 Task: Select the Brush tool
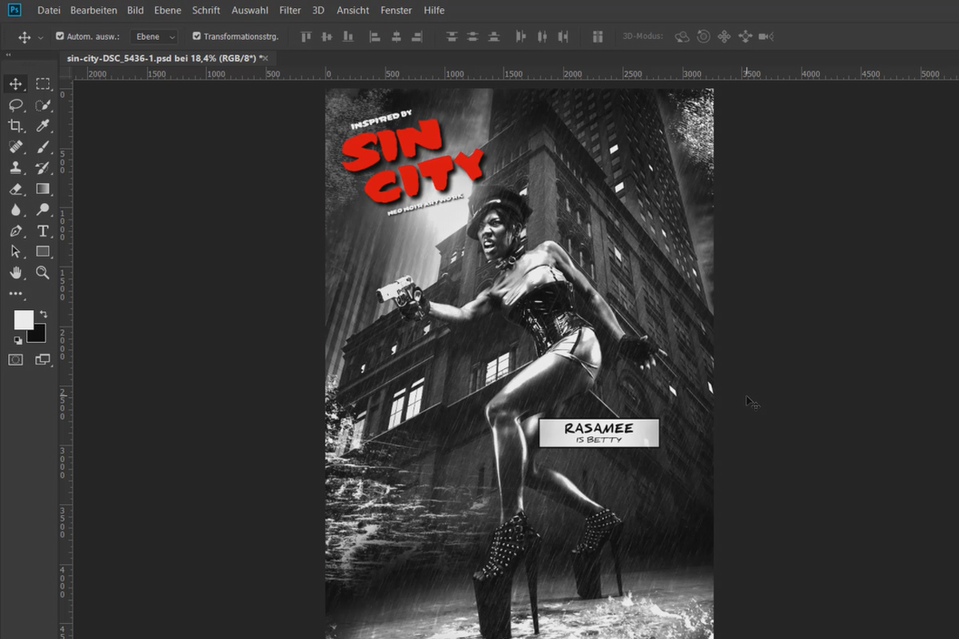[x=43, y=147]
